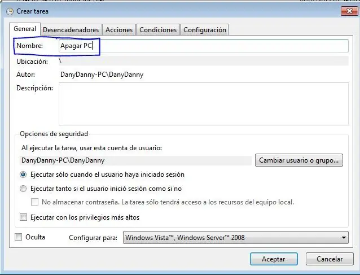Close the Crear tarea dialog
This screenshot has width=360, height=275.
[x=349, y=11]
